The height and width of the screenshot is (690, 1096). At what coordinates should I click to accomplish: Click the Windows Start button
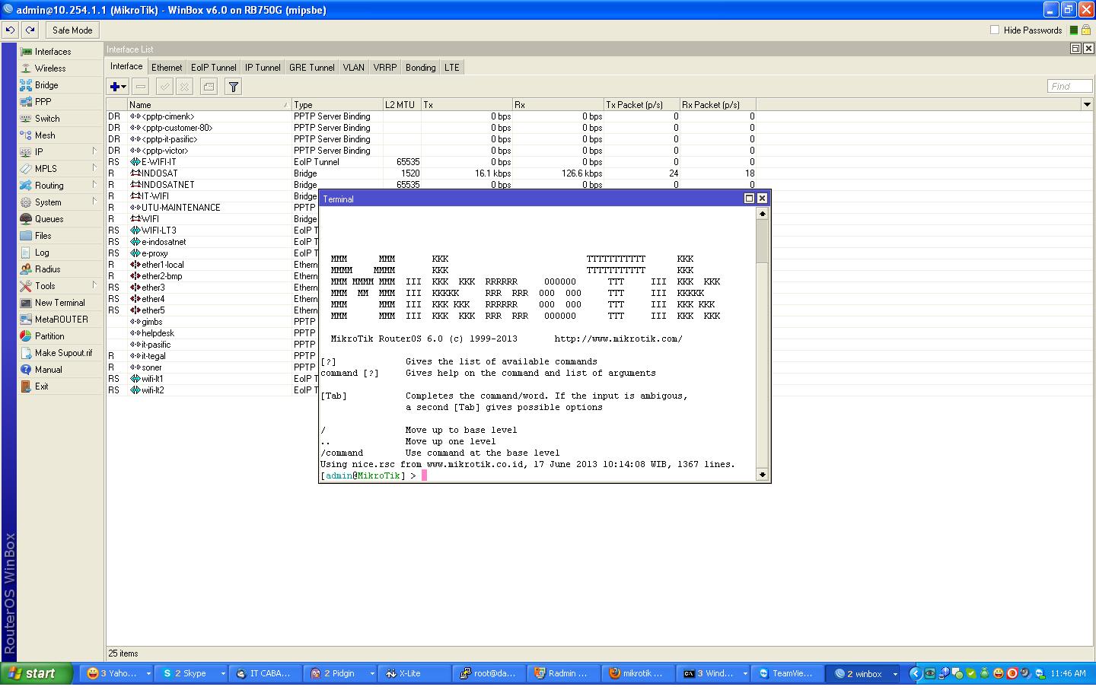click(x=37, y=673)
